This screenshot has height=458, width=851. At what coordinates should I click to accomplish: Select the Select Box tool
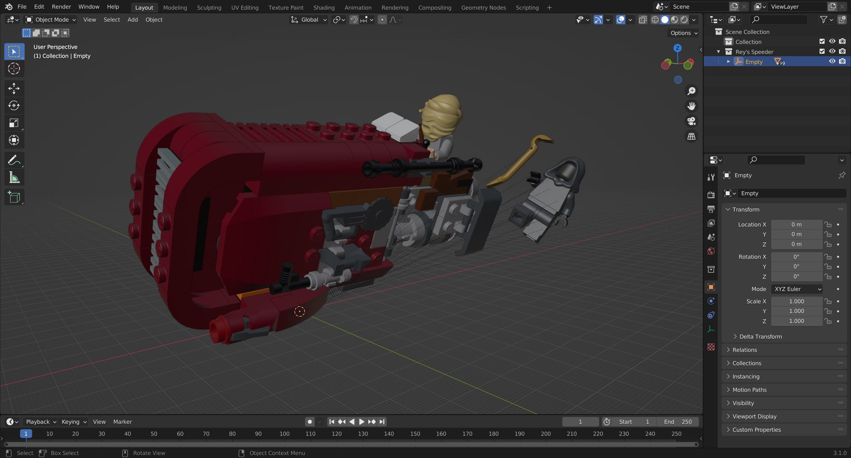click(14, 52)
